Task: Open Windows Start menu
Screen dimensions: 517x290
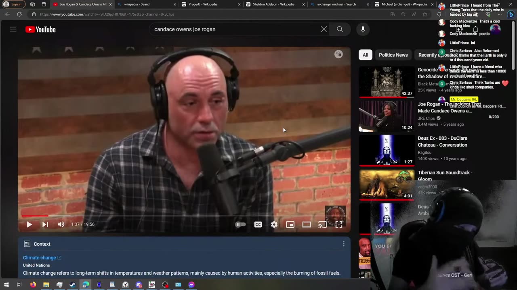Action: pyautogui.click(x=6, y=284)
